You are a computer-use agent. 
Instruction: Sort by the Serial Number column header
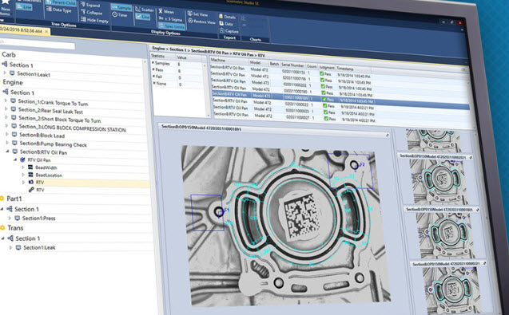click(x=292, y=65)
